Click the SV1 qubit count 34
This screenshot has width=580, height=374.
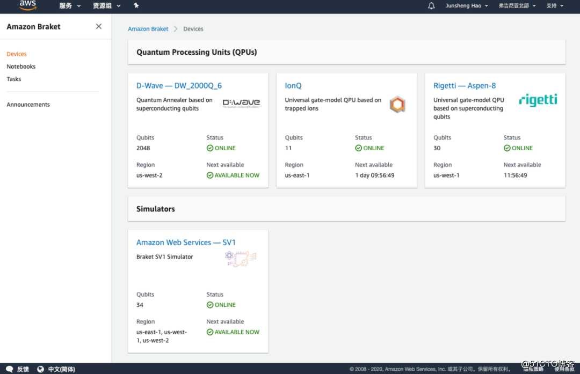(x=140, y=305)
